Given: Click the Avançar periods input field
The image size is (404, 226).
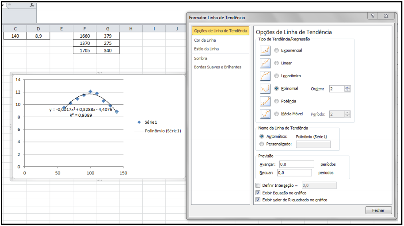Looking at the screenshot, I should [x=296, y=164].
